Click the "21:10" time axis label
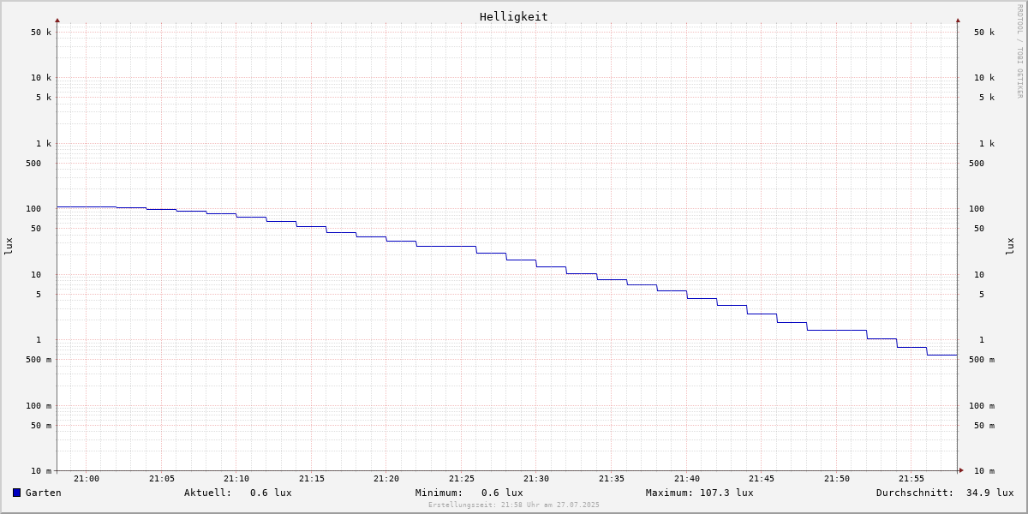The width and height of the screenshot is (1028, 514). [236, 479]
